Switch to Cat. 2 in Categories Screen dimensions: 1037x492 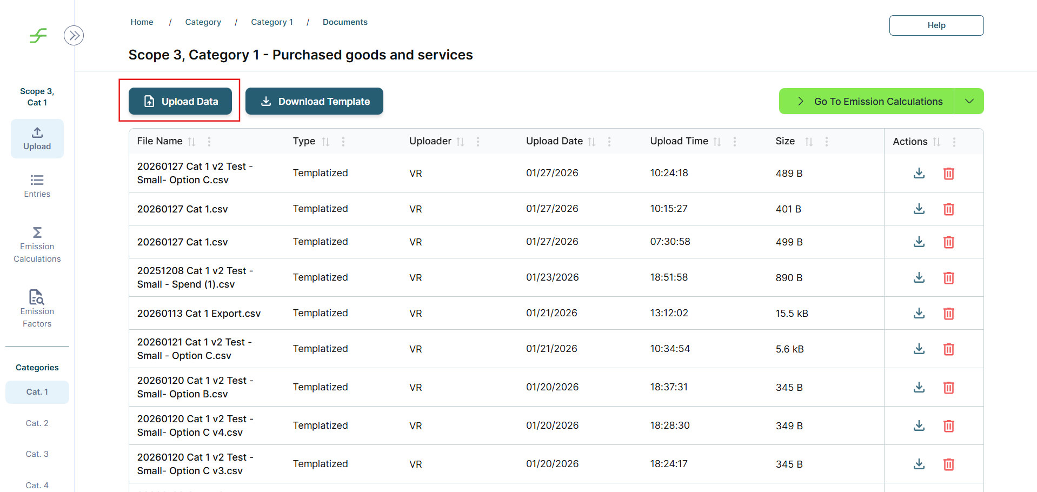[37, 423]
